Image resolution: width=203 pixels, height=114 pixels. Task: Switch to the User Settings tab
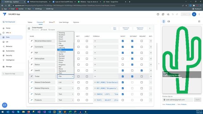click(x=63, y=22)
